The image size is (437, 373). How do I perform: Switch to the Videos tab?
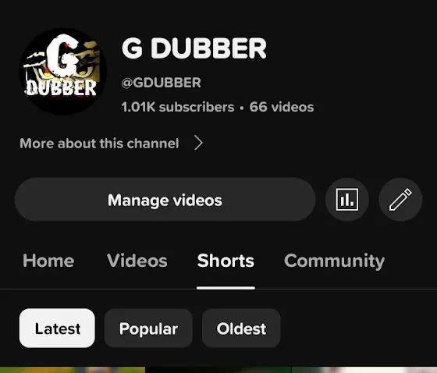[137, 261]
